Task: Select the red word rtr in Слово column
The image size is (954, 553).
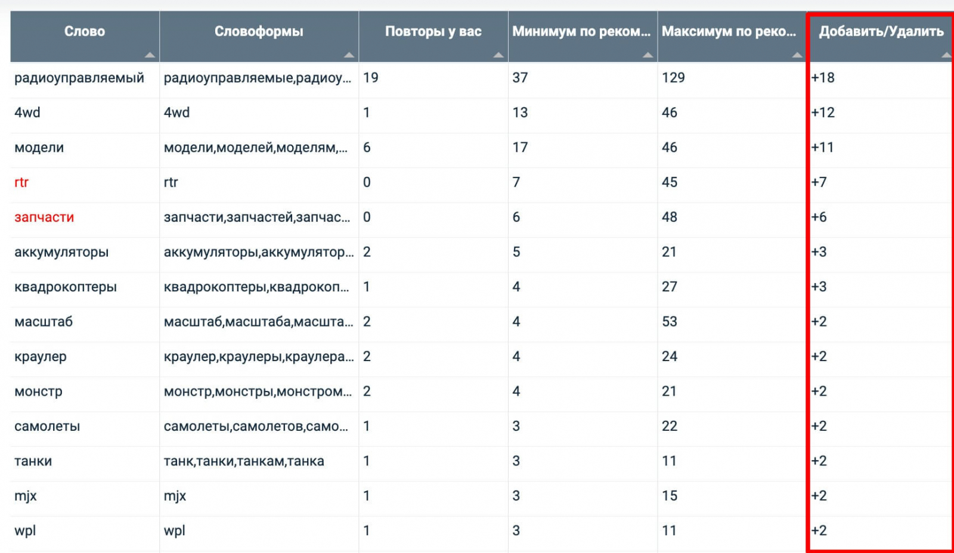Action: point(21,182)
